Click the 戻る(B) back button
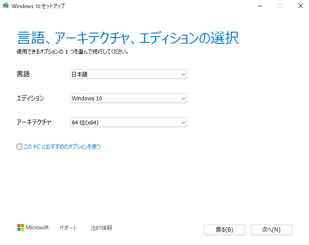309x245 pixels. (x=225, y=230)
